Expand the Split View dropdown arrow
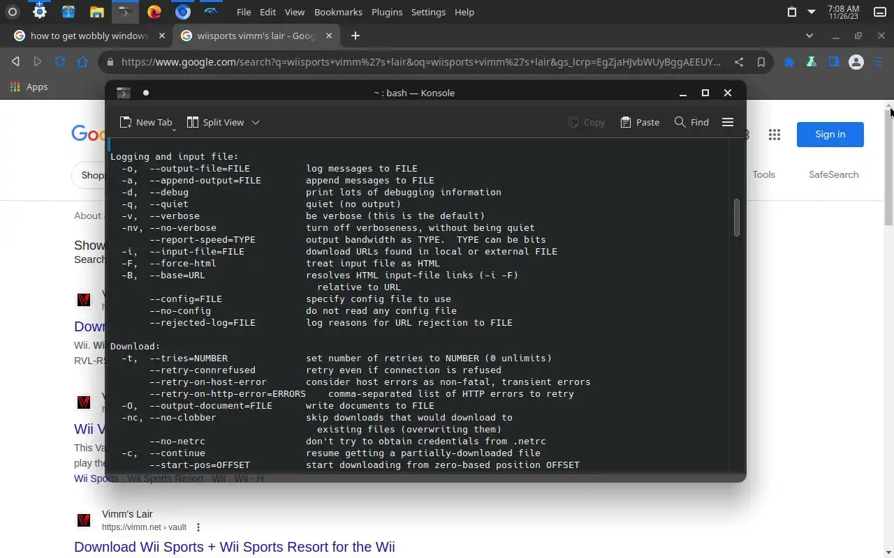894x558 pixels. pos(256,122)
